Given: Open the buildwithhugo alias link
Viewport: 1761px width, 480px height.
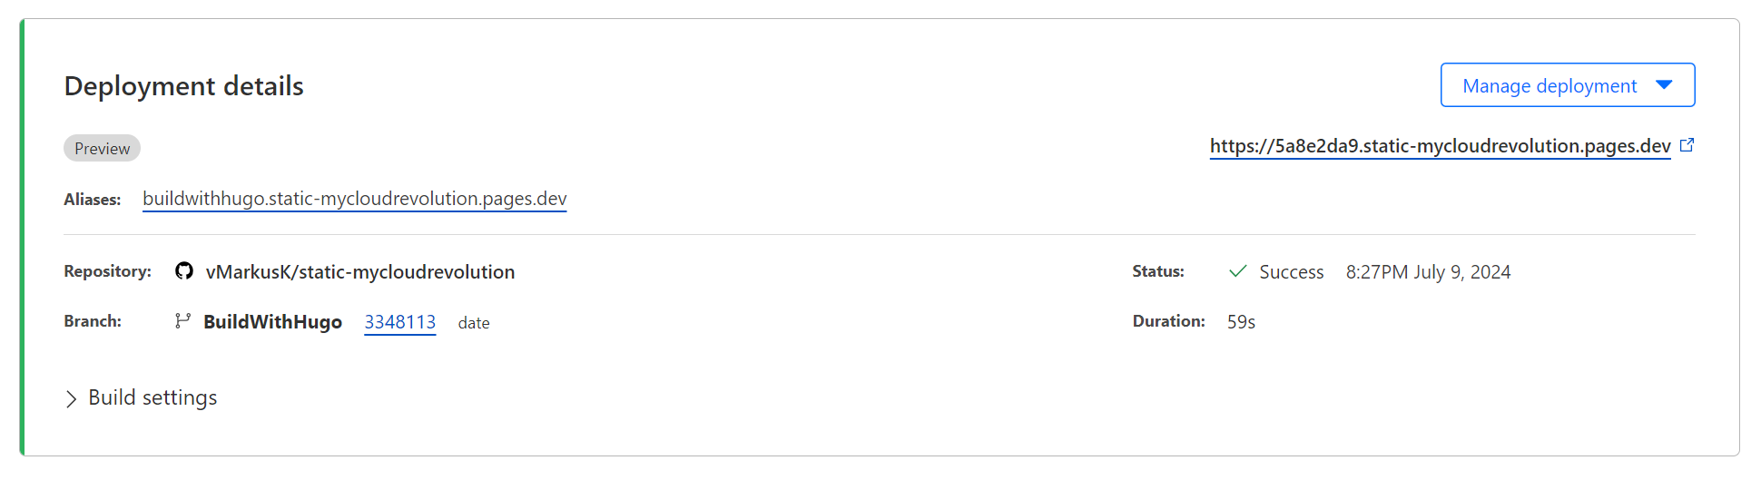Looking at the screenshot, I should click(x=354, y=199).
